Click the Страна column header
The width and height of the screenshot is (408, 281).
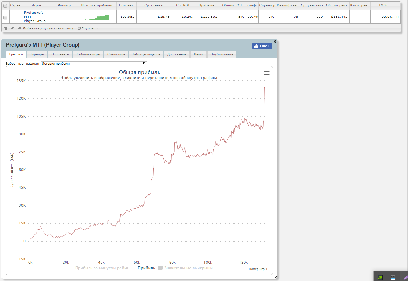coord(16,5)
